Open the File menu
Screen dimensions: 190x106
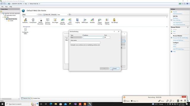tap(2, 7)
